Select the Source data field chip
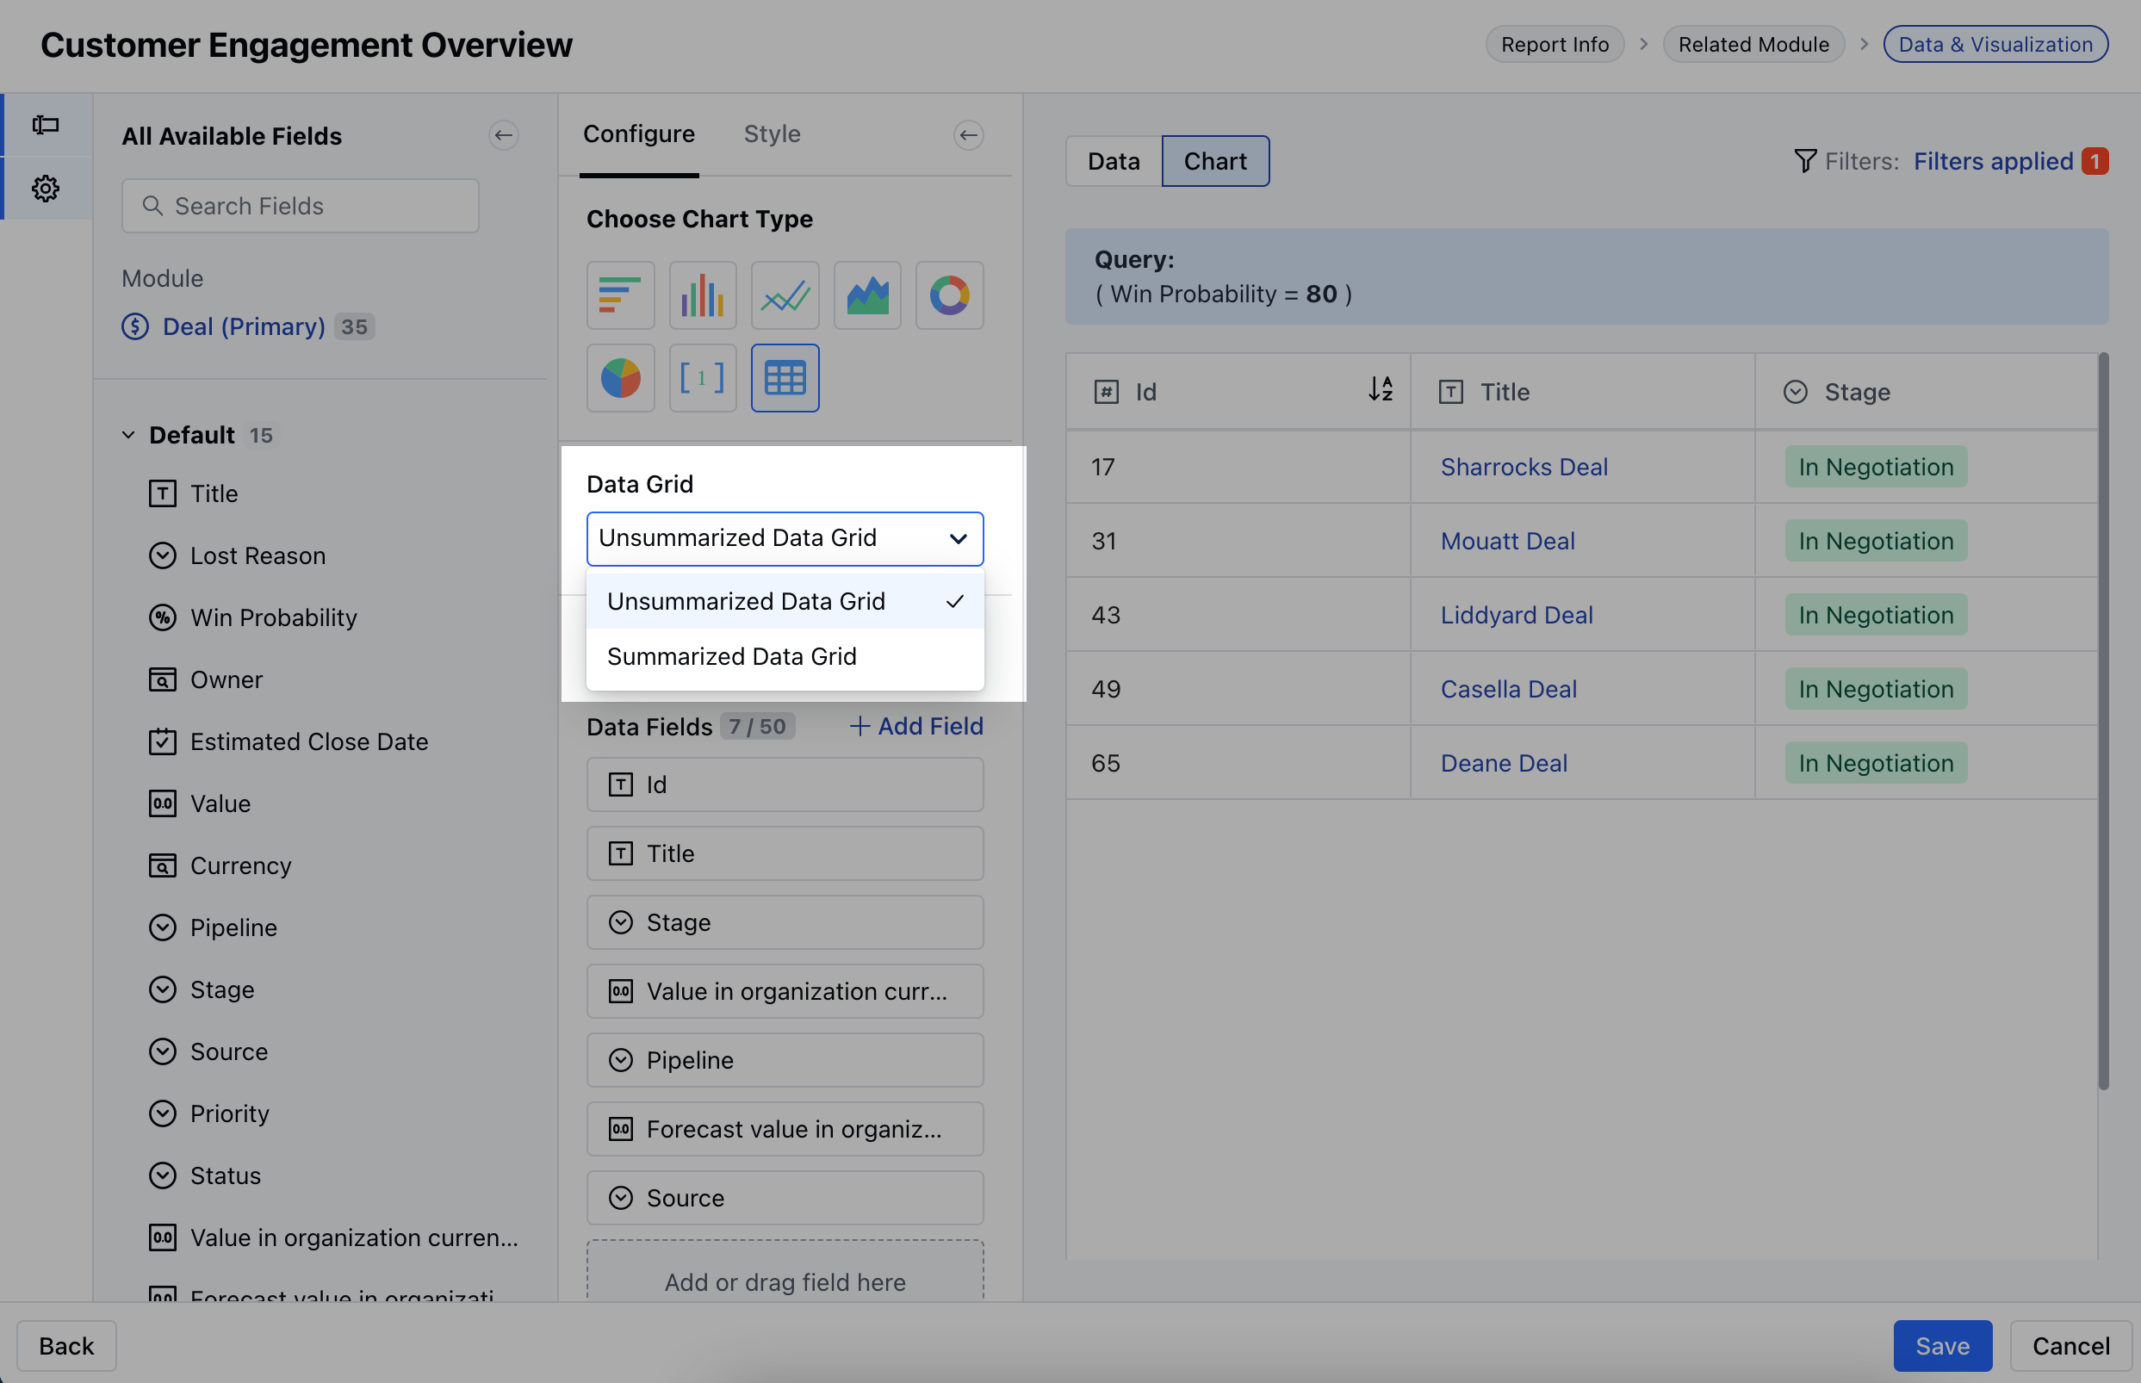The width and height of the screenshot is (2141, 1383). point(785,1198)
